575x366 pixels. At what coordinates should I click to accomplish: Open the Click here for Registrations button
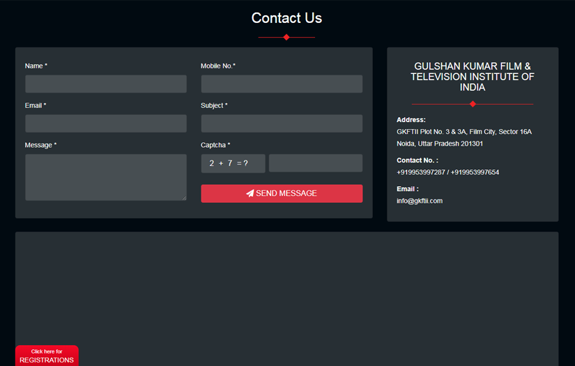(x=47, y=356)
